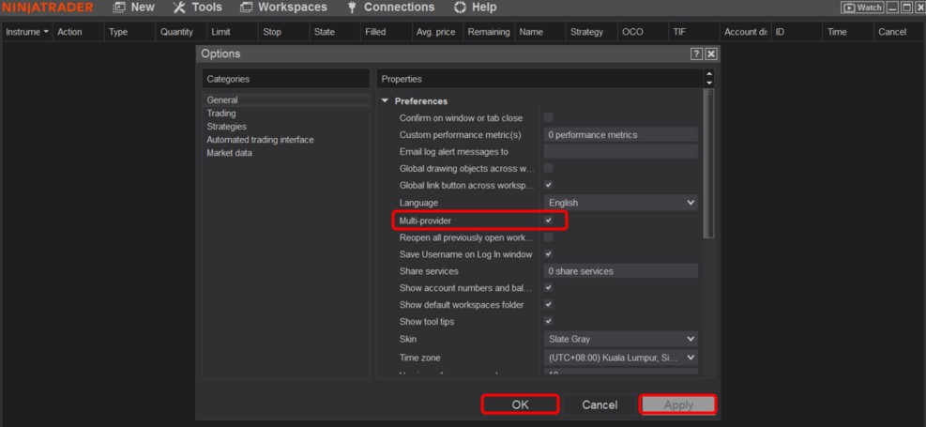The width and height of the screenshot is (926, 427).
Task: Toggle Show default workspaces folder checkbox
Action: click(x=549, y=305)
